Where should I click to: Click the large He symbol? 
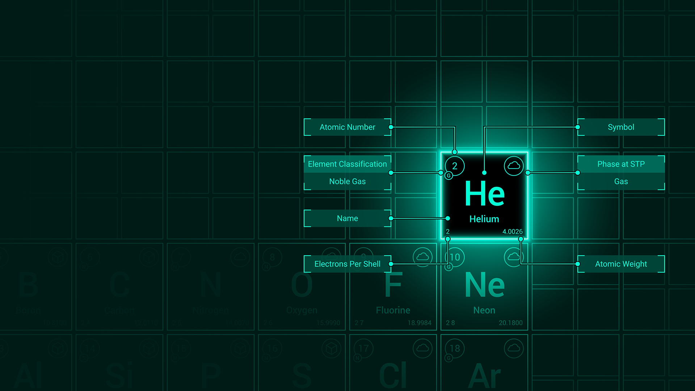point(484,194)
